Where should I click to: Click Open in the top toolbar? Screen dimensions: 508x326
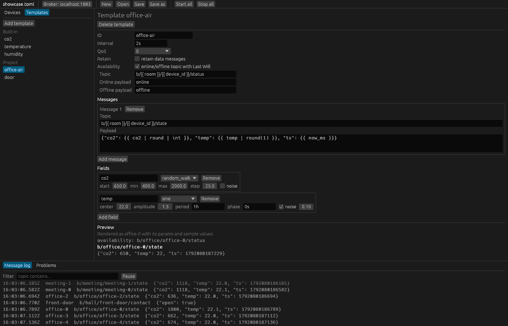(x=123, y=4)
